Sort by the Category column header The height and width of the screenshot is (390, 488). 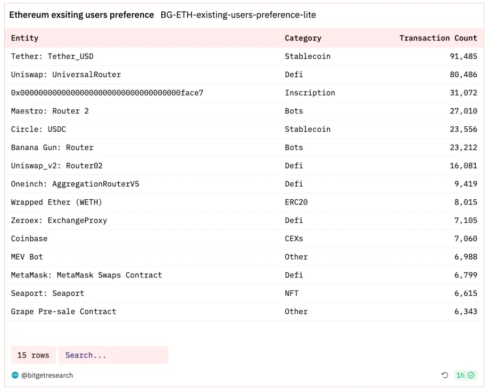click(x=303, y=38)
